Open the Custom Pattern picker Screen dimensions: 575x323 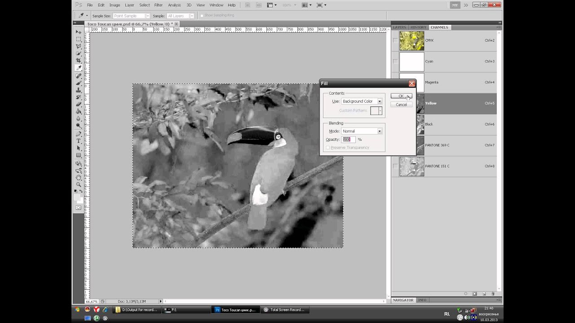[376, 111]
